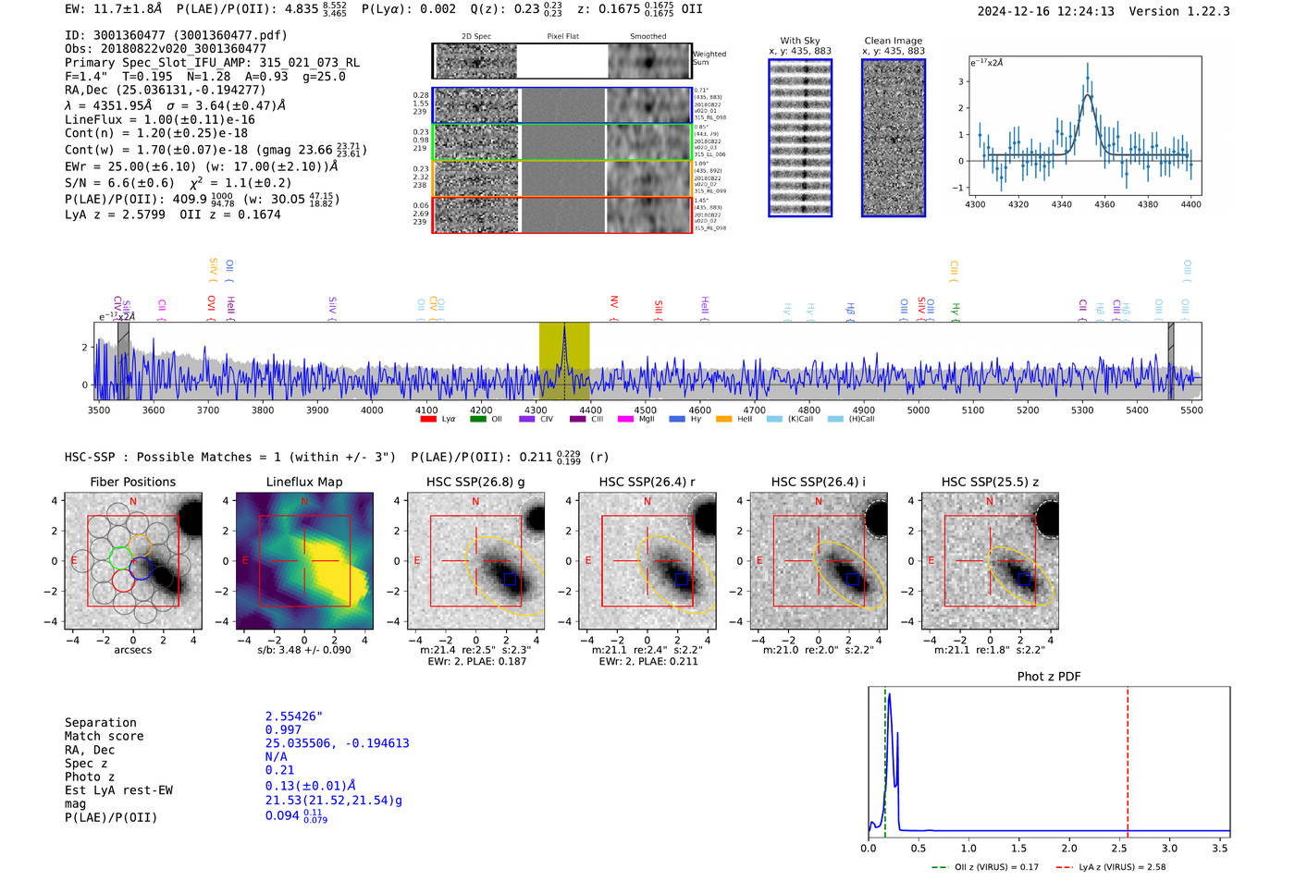Open the HSC SSP(26.4) r image
The height and width of the screenshot is (881, 1295).
click(x=647, y=561)
